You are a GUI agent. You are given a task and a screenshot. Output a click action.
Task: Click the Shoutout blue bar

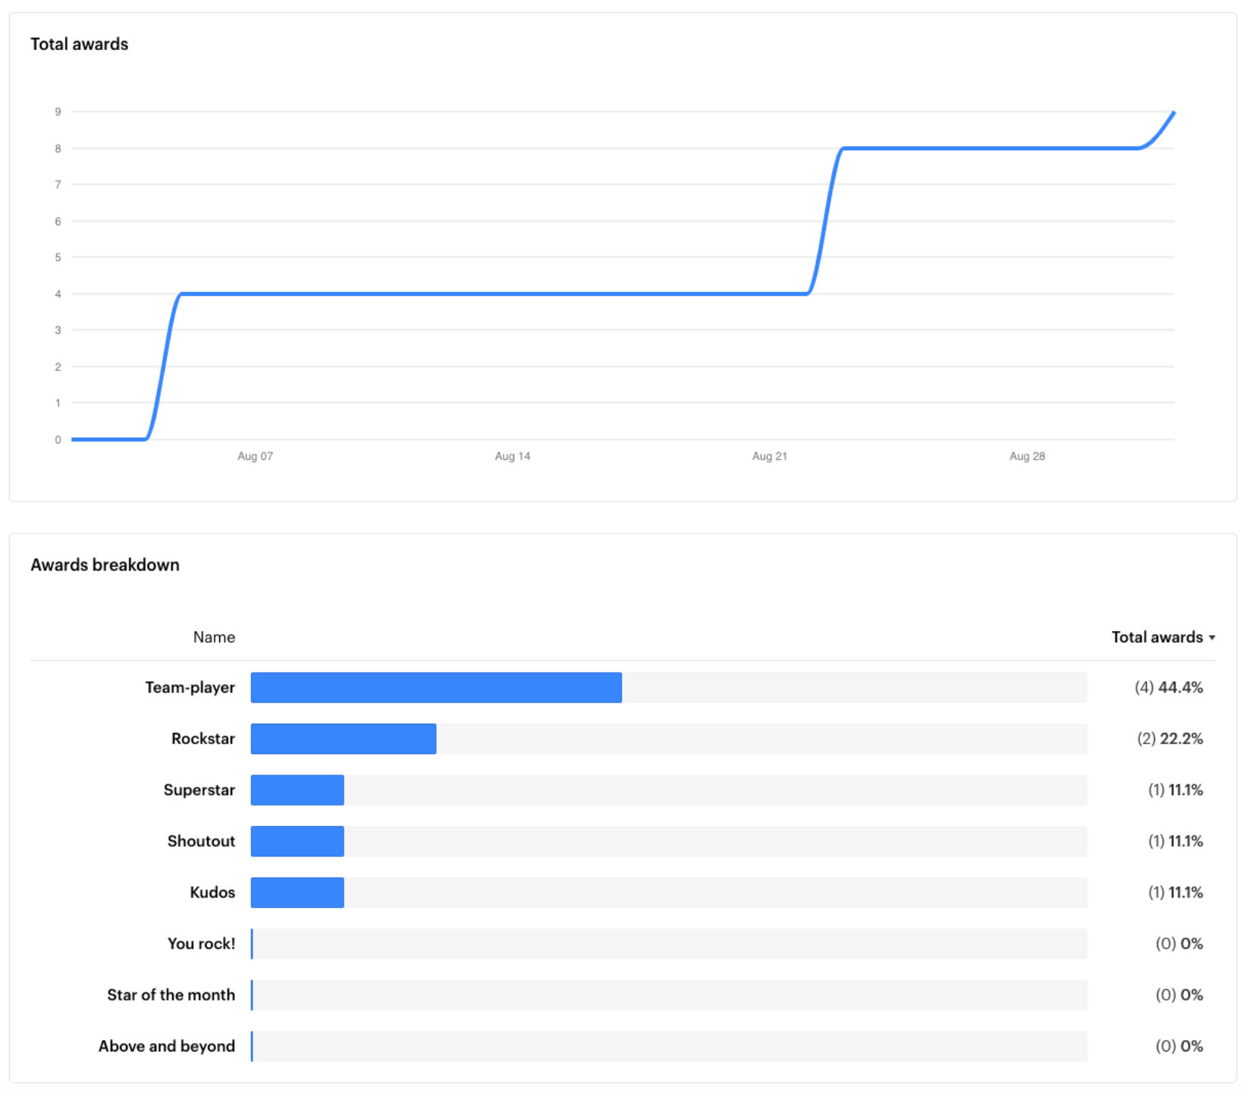pos(297,841)
